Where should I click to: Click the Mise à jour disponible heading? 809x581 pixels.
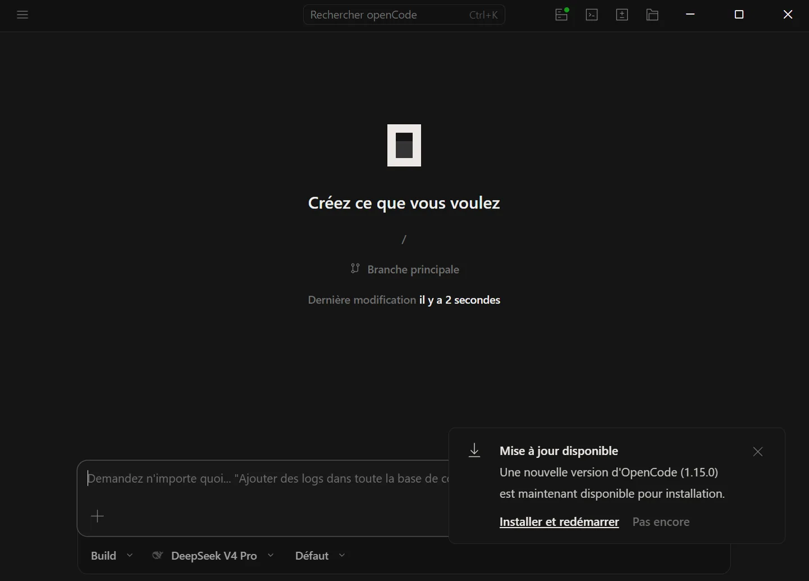(x=559, y=451)
